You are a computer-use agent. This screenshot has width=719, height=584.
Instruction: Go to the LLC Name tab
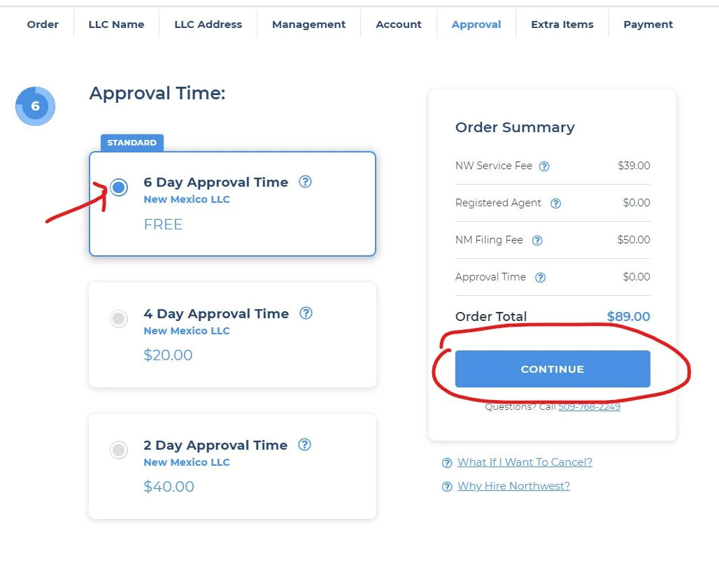116,24
